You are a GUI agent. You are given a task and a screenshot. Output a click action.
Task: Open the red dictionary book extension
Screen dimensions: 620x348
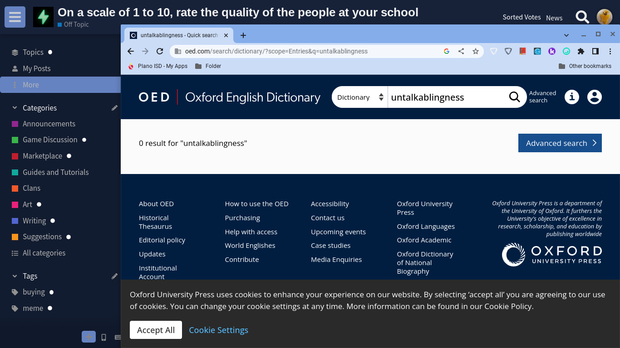(523, 51)
